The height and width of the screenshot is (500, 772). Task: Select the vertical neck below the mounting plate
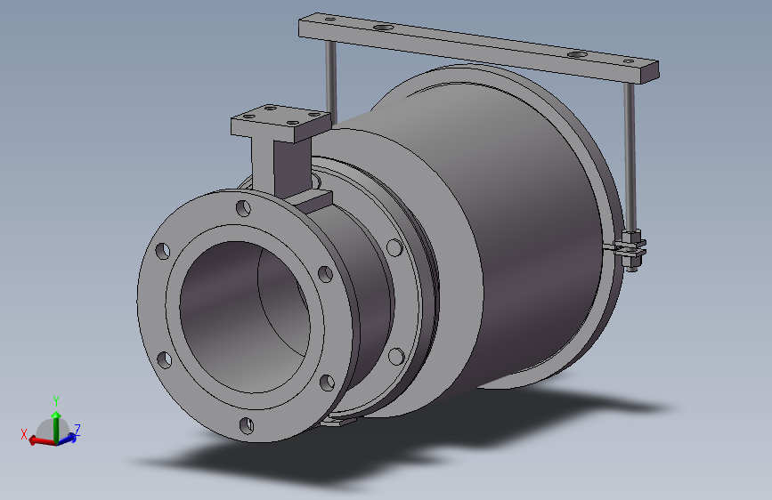pyautogui.click(x=280, y=167)
